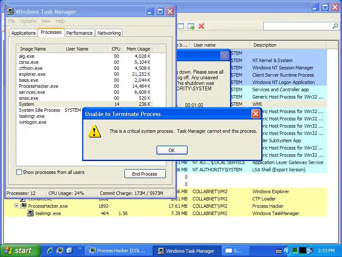This screenshot has height=257, width=342.
Task: Open the Networking tab
Action: [x=109, y=33]
